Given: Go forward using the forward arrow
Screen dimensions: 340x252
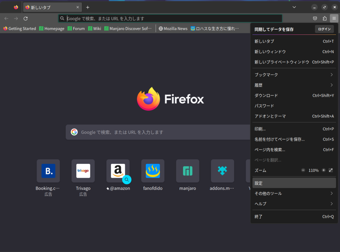Looking at the screenshot, I should (x=16, y=19).
